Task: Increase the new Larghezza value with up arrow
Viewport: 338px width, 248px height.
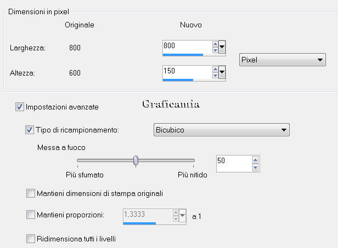Action: coord(215,44)
